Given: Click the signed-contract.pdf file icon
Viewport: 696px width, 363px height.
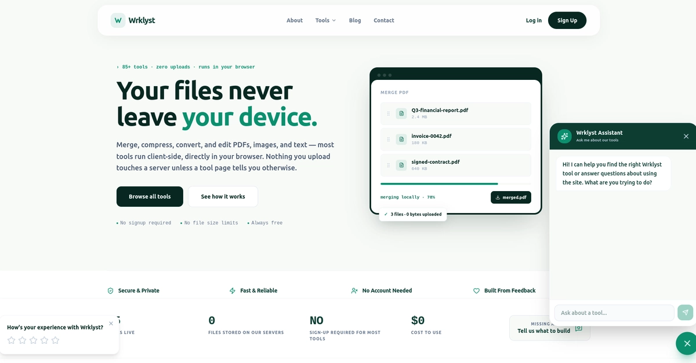Looking at the screenshot, I should [x=401, y=165].
